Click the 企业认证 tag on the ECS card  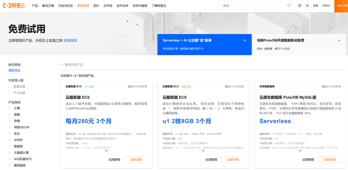coord(186,86)
